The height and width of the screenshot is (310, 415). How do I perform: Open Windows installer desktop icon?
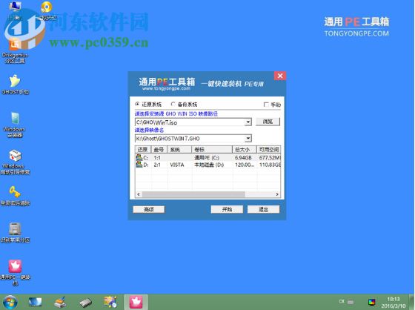[15, 125]
